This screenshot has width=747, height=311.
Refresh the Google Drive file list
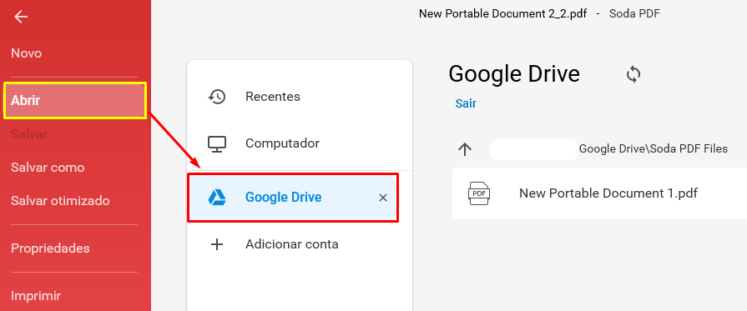tap(633, 74)
